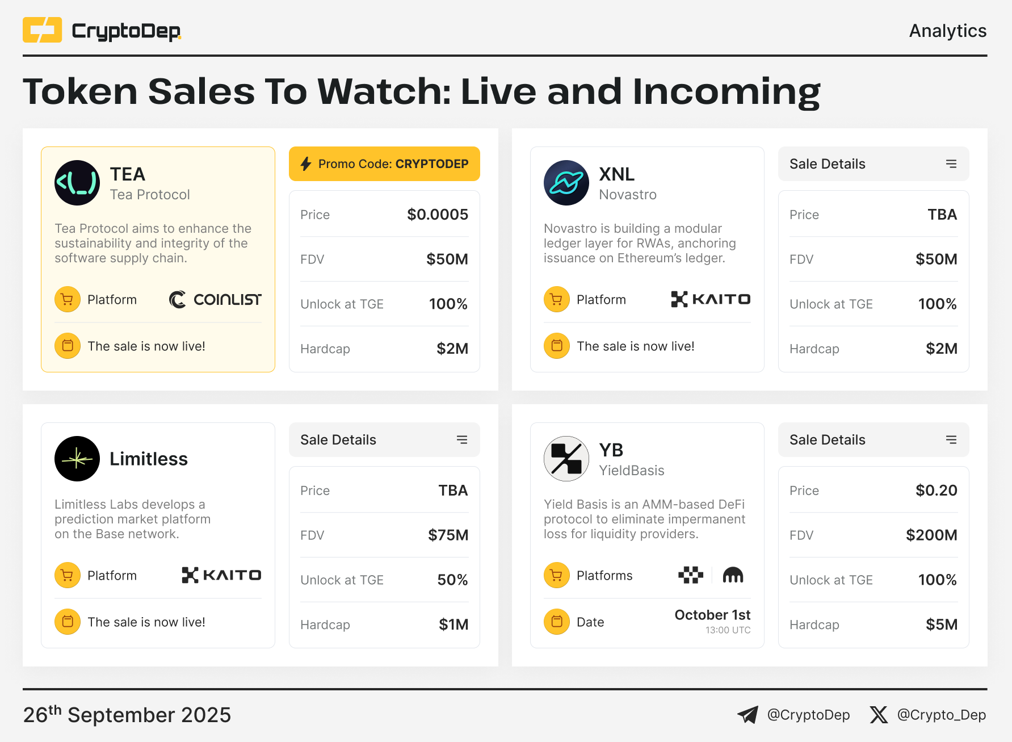1012x742 pixels.
Task: Click the cart icon beside Platforms in YB card
Action: click(x=557, y=575)
